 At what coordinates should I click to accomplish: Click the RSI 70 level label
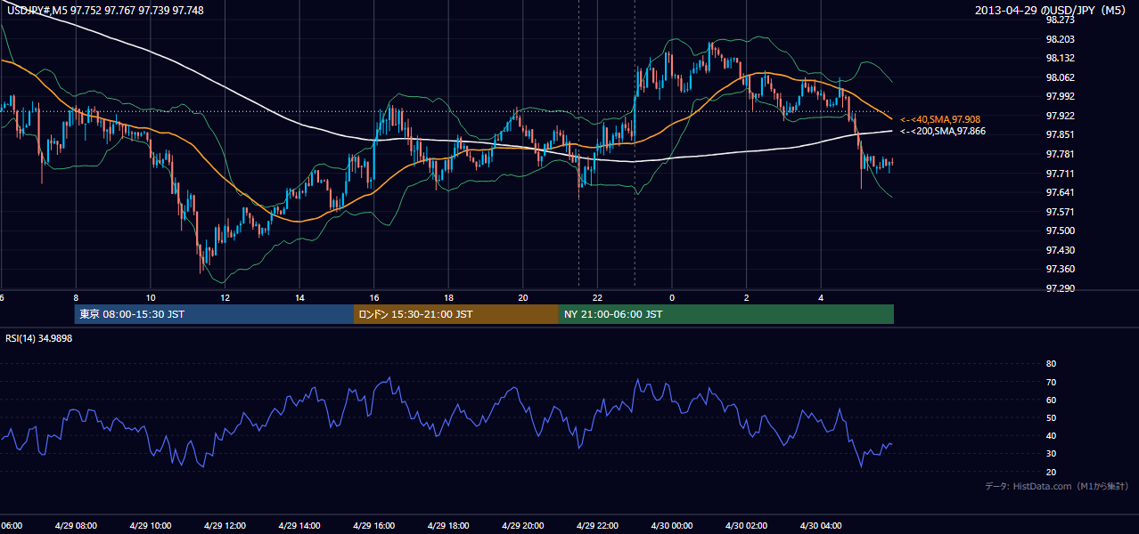(x=1051, y=382)
